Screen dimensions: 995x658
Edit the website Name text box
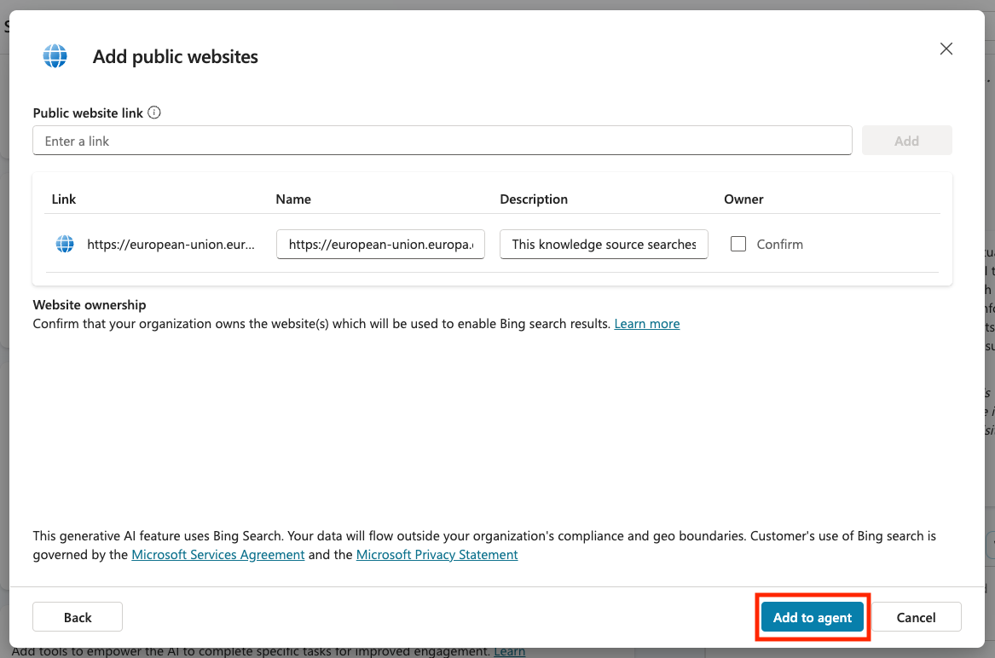click(380, 244)
